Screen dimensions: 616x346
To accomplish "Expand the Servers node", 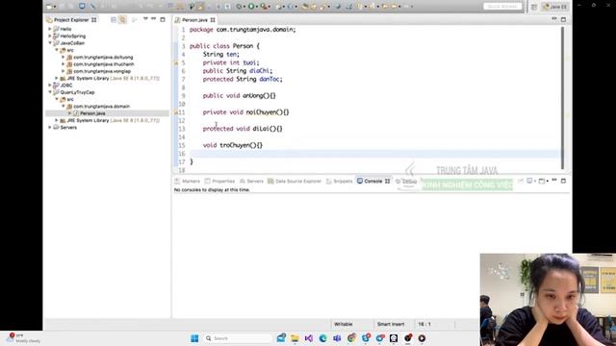I will click(x=50, y=128).
